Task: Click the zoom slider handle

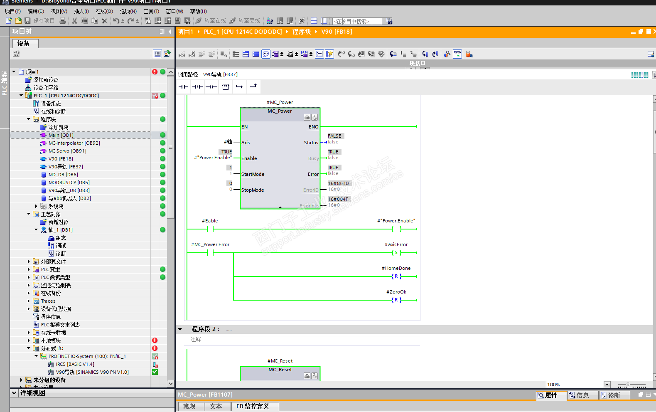Action: 628,385
